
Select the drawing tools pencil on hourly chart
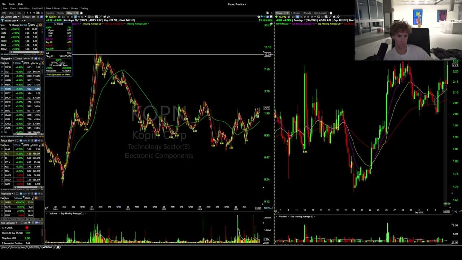pos(330,17)
